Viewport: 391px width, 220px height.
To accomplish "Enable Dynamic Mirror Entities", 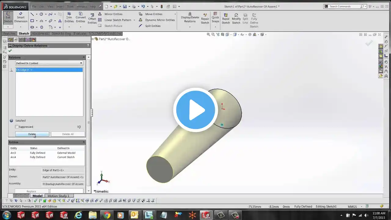I will (x=157, y=20).
